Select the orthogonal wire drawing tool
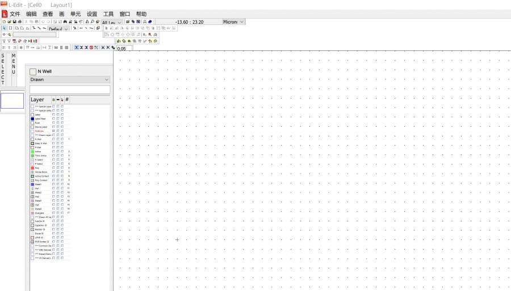This screenshot has width=511, height=291. (33, 28)
